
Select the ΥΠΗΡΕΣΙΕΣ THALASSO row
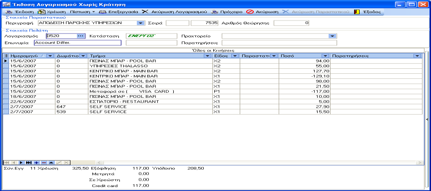click(x=212, y=66)
